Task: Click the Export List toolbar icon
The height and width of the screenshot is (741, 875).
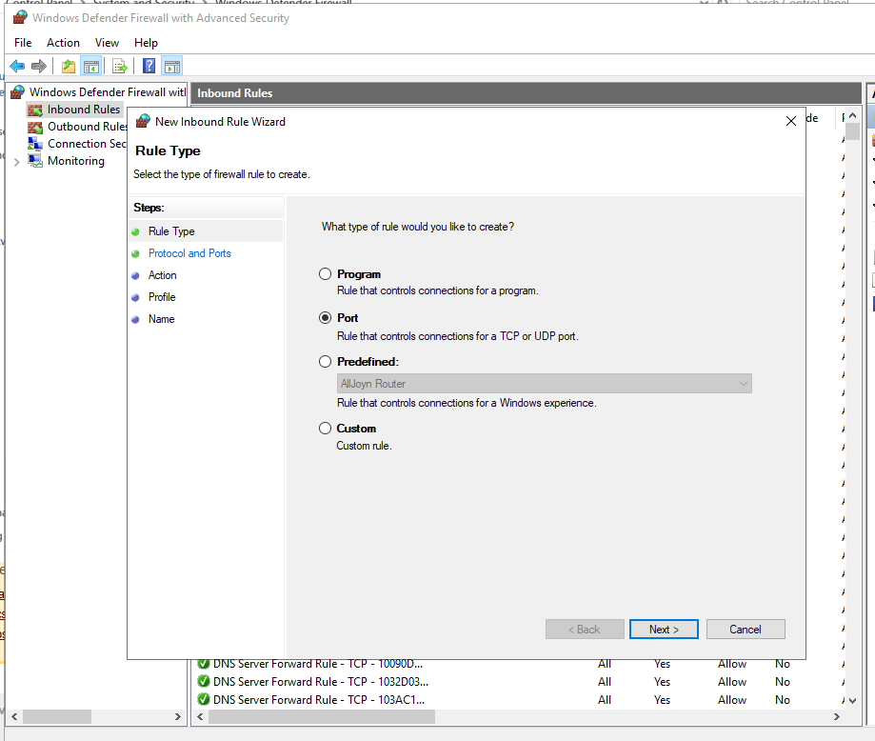Action: pos(120,67)
